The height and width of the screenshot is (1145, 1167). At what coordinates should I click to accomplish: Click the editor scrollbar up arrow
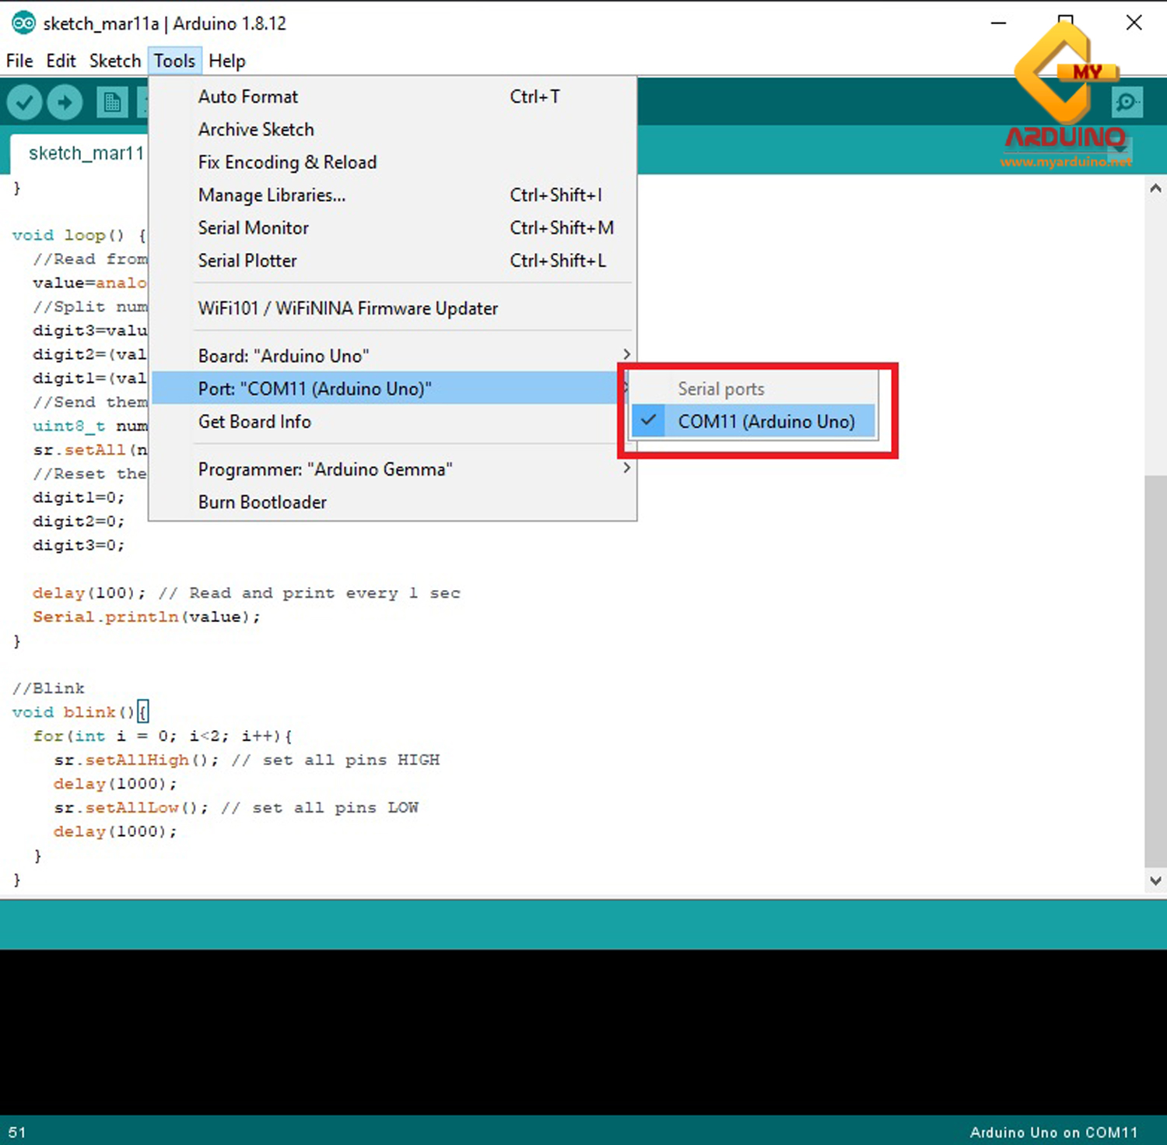1155,187
